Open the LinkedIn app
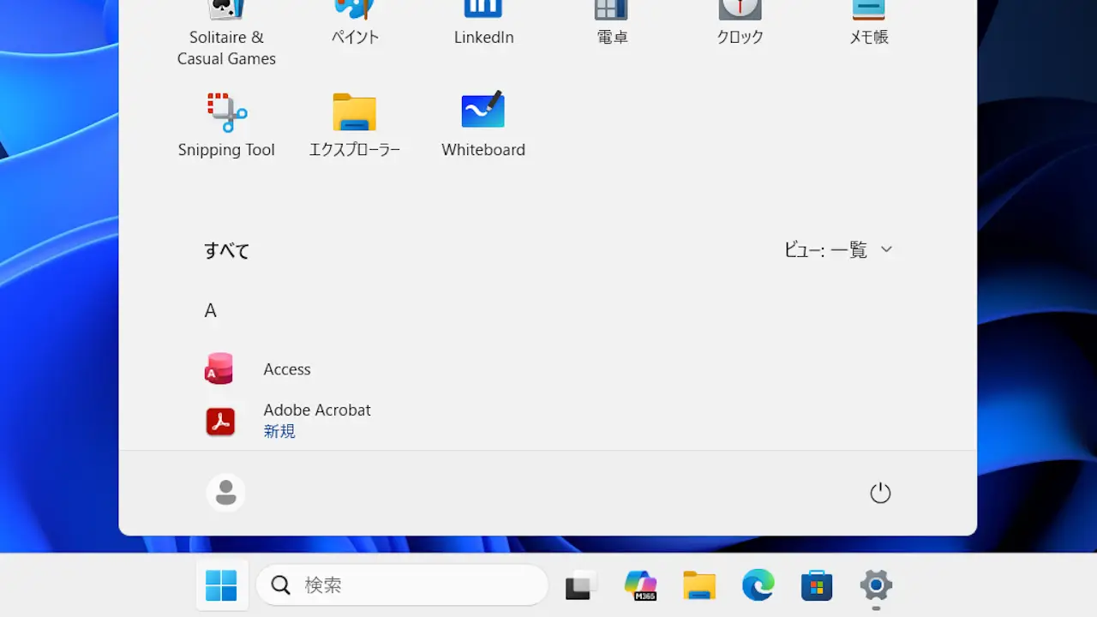The height and width of the screenshot is (617, 1097). 483,24
